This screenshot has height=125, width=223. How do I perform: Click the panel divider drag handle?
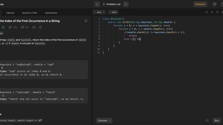click(91, 62)
